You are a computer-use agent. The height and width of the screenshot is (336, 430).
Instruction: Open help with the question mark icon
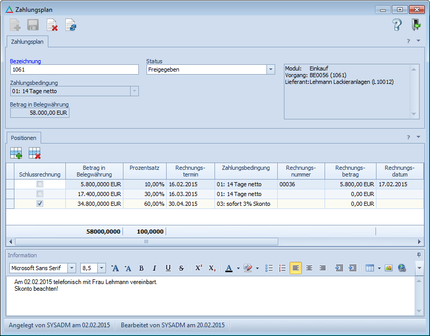(397, 25)
